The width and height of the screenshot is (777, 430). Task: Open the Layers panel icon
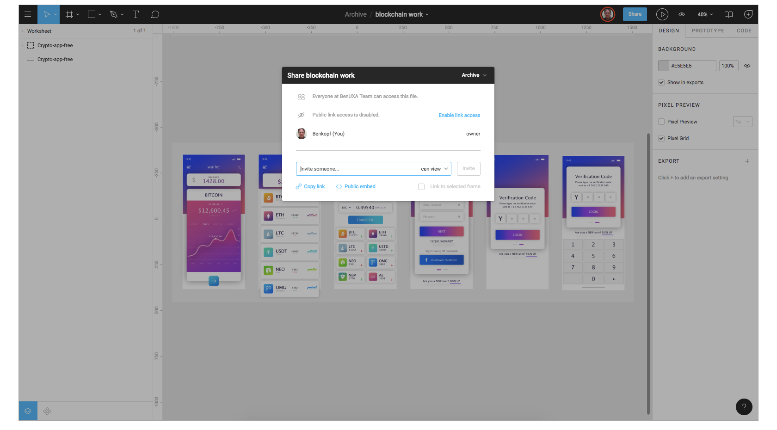pos(28,411)
